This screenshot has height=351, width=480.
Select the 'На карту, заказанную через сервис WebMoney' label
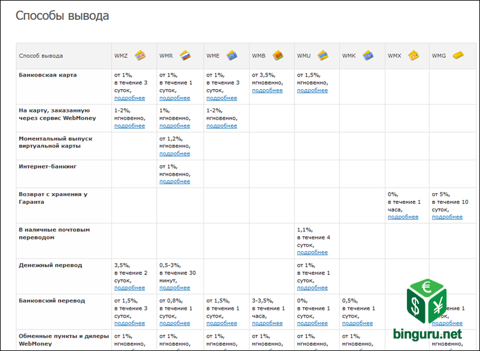click(x=57, y=114)
